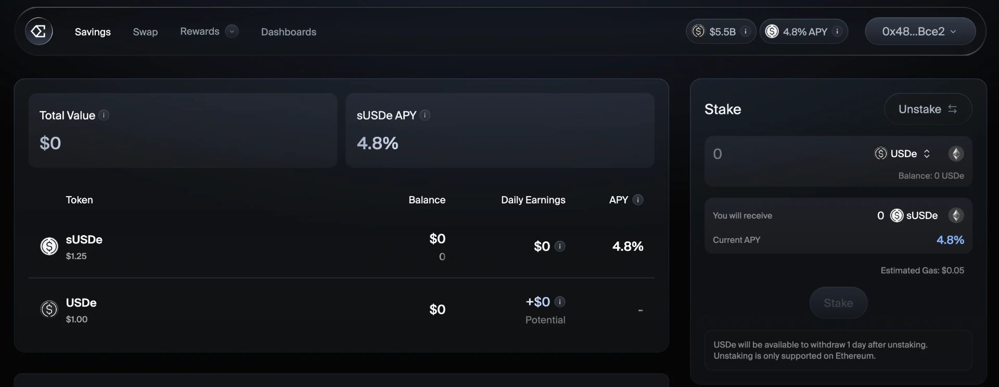999x387 pixels.
Task: Click info icon next to 4.8% APY badge
Action: (x=837, y=32)
